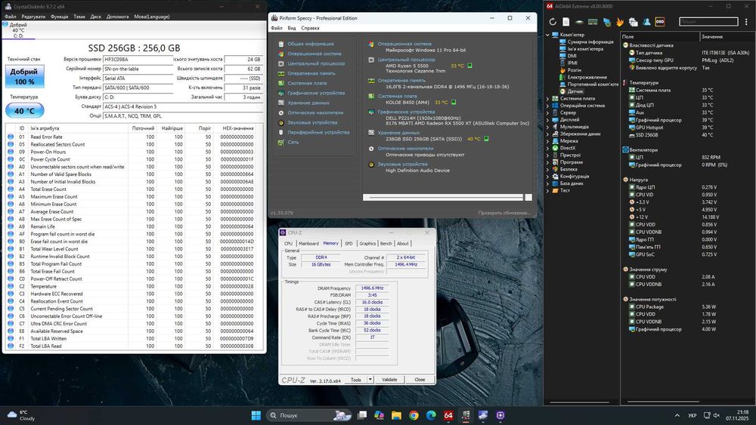The width and height of the screenshot is (756, 425).
Task: Open the Диск menu in CrystalDiskInfo
Action: [x=96, y=17]
